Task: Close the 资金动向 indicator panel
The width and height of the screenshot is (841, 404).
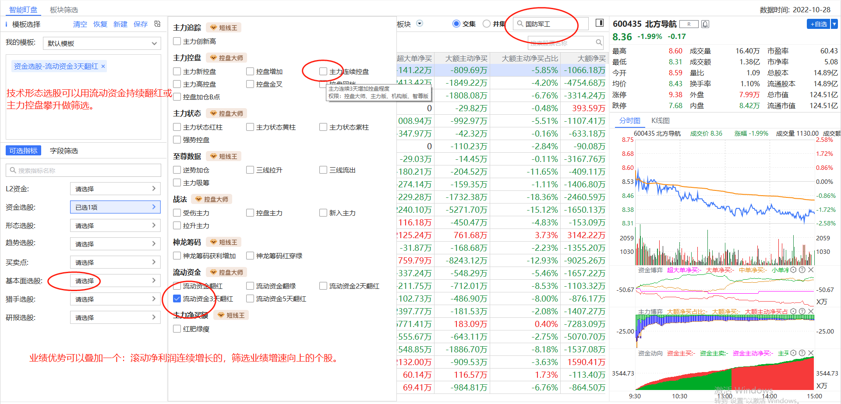Action: (x=811, y=353)
